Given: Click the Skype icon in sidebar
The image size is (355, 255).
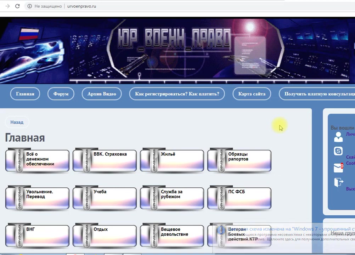Looking at the screenshot, I should pos(338,151).
